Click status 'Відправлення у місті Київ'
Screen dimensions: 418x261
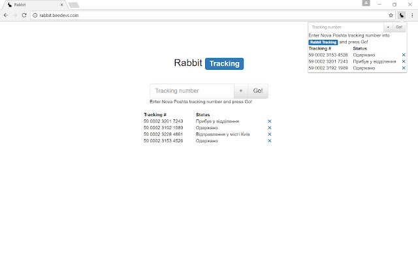pos(223,134)
